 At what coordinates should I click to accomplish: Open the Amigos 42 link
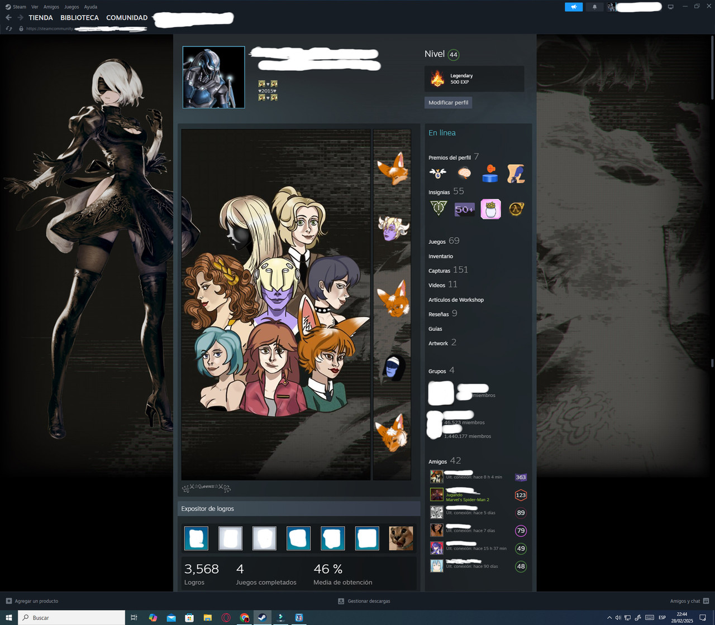tap(445, 461)
